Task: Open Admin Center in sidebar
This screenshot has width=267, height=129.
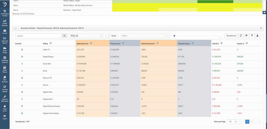Action: click(x=5, y=108)
